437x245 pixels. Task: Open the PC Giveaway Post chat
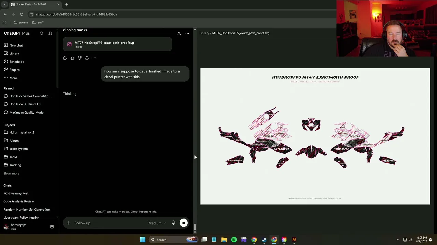[x=16, y=193]
